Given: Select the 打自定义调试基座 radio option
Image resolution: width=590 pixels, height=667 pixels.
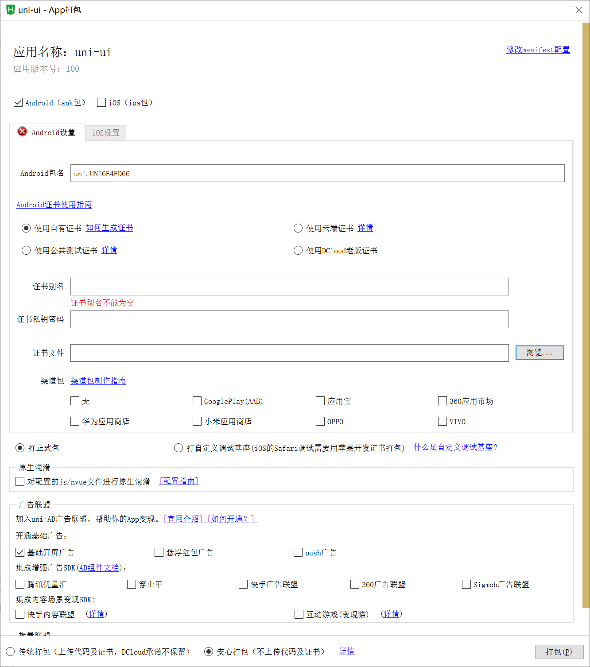Looking at the screenshot, I should pos(179,448).
